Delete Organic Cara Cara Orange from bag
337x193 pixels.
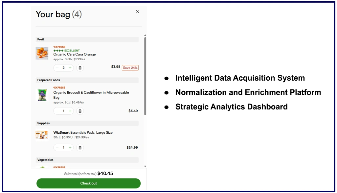click(80, 68)
